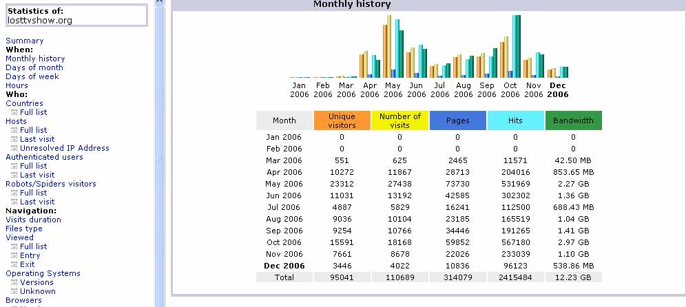Open Days of week report
Screen dimensions: 686x307
tap(32, 76)
